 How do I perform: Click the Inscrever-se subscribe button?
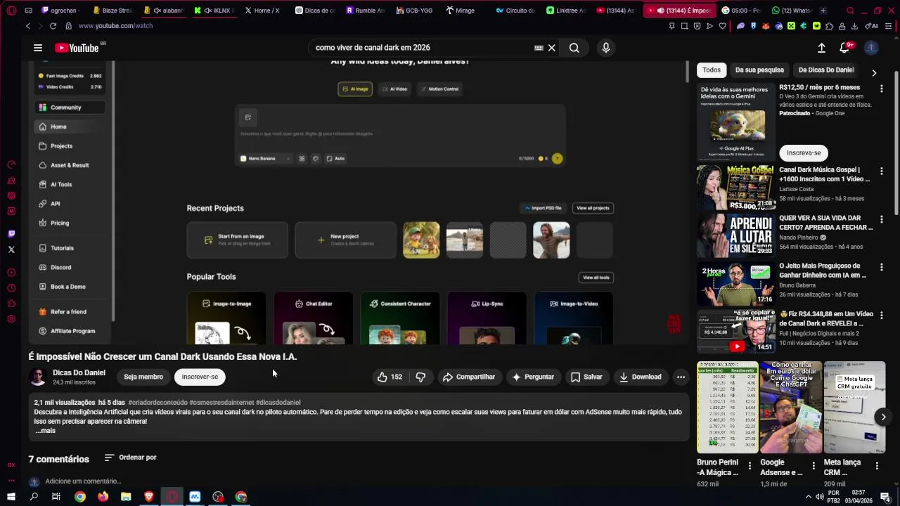click(200, 377)
